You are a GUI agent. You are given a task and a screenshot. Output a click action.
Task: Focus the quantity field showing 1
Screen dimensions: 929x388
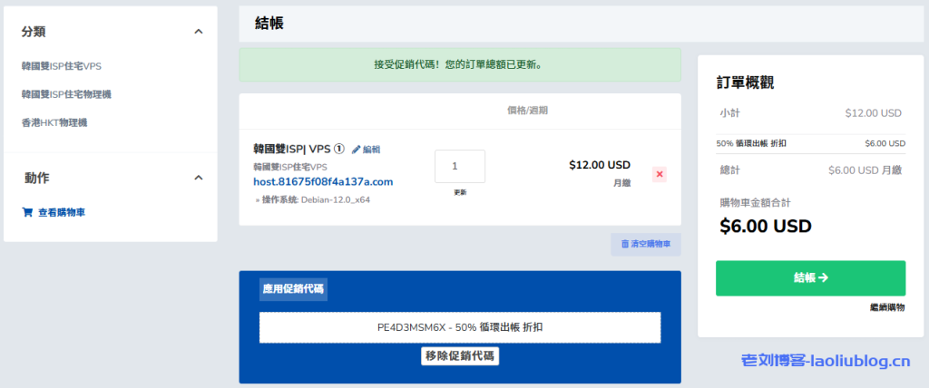pyautogui.click(x=460, y=167)
